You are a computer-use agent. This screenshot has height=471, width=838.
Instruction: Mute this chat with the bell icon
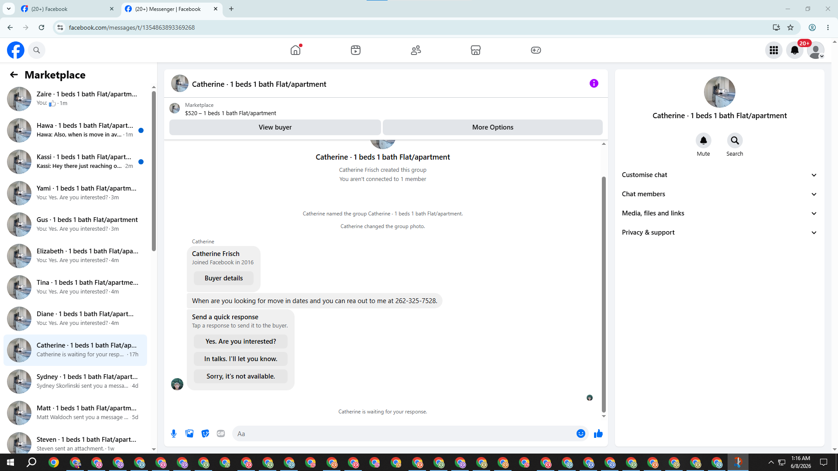(x=704, y=140)
